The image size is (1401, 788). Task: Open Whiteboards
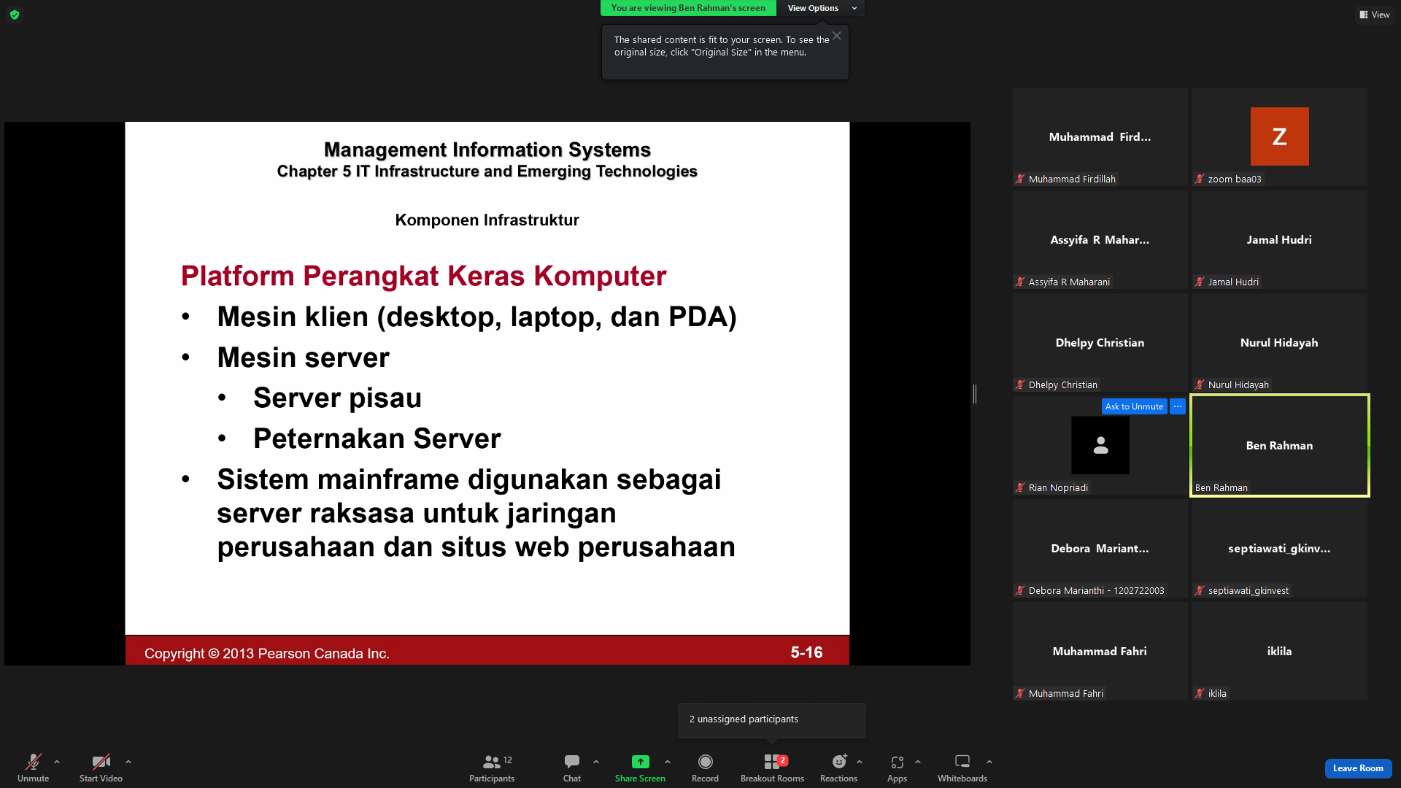962,768
